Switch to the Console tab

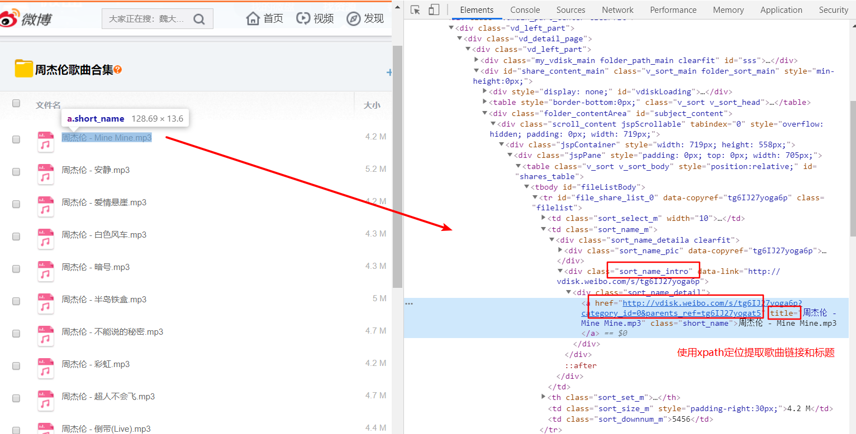click(525, 10)
